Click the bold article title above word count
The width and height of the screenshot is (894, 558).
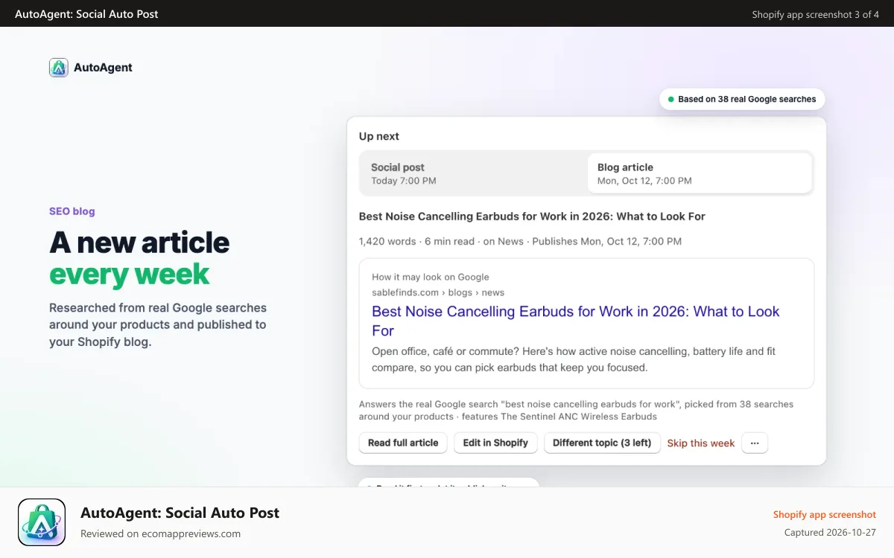point(532,217)
